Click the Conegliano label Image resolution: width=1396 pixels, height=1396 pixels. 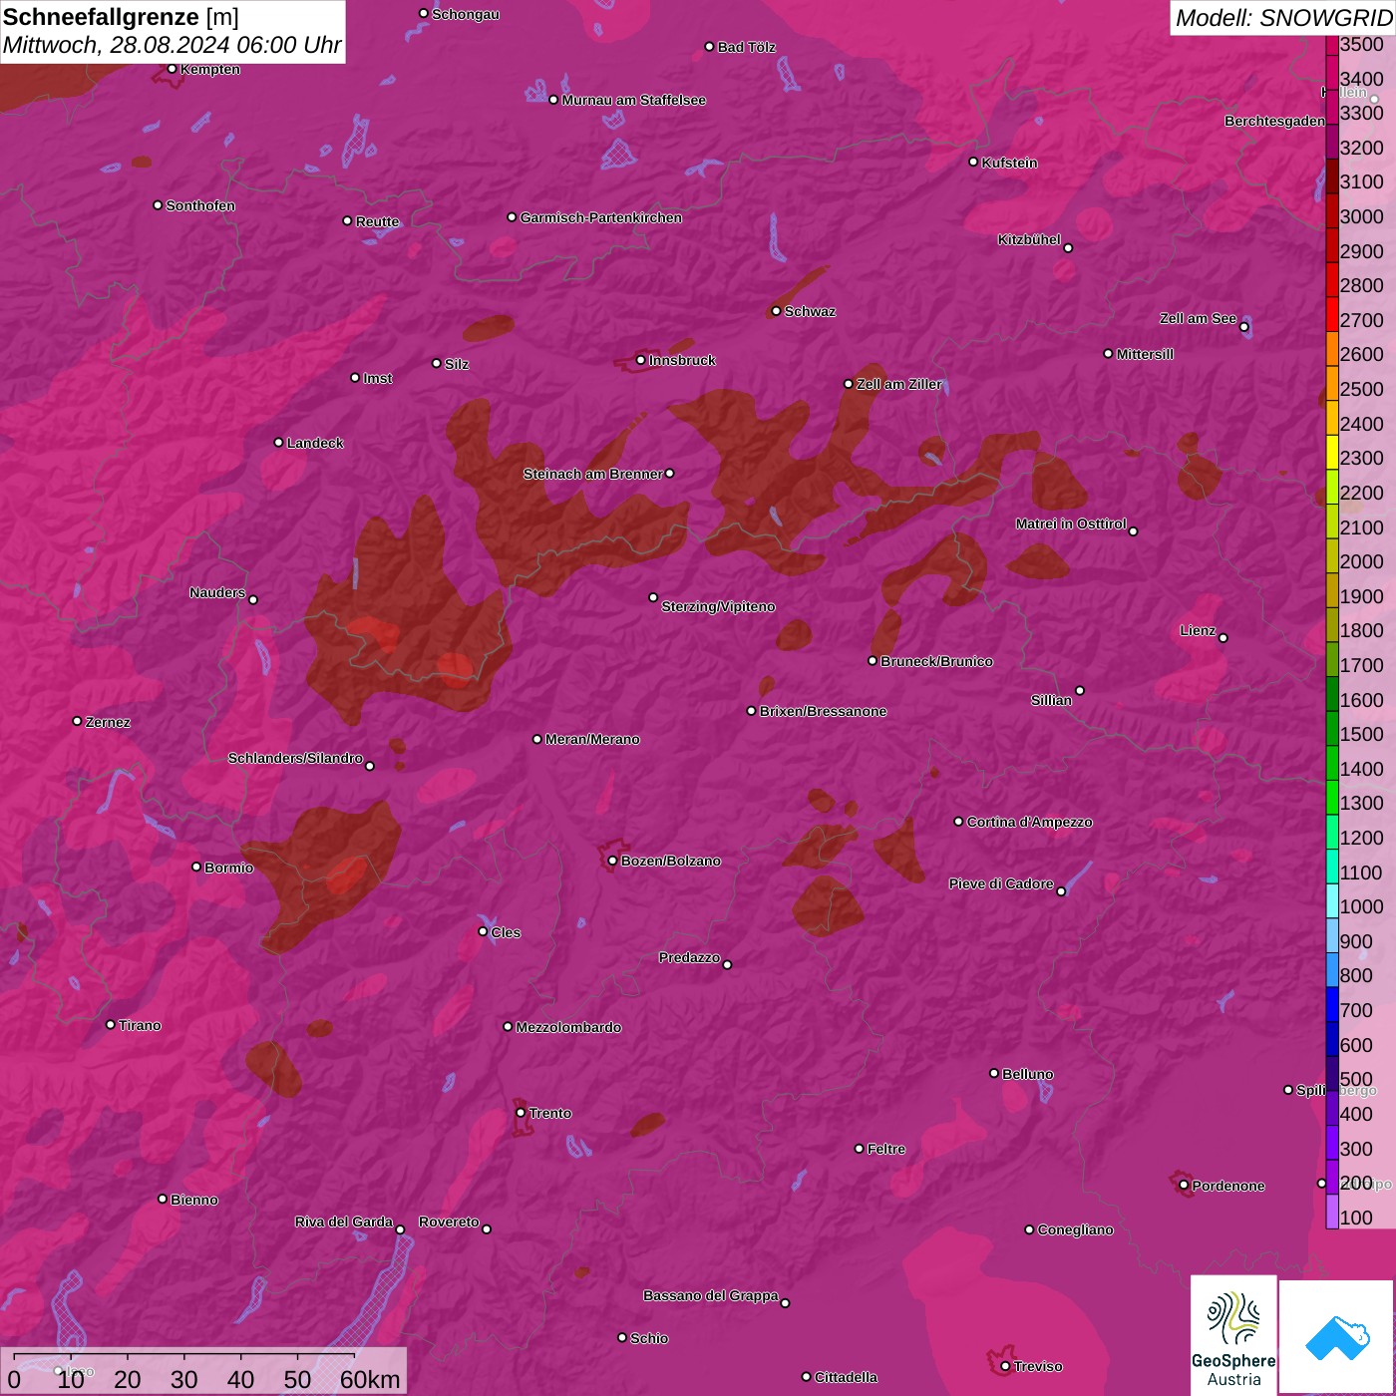tap(1075, 1229)
